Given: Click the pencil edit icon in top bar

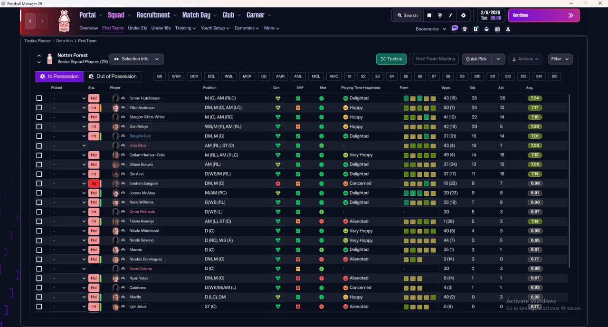Looking at the screenshot, I should [x=451, y=15].
